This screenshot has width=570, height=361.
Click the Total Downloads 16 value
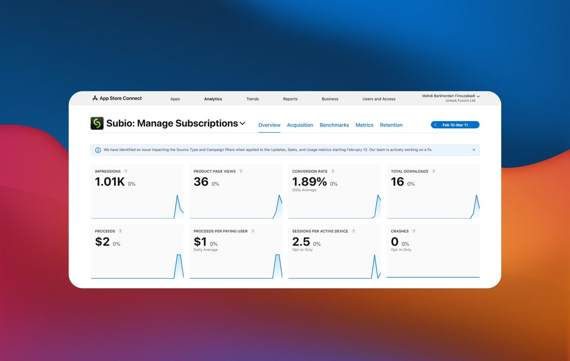pyautogui.click(x=398, y=182)
